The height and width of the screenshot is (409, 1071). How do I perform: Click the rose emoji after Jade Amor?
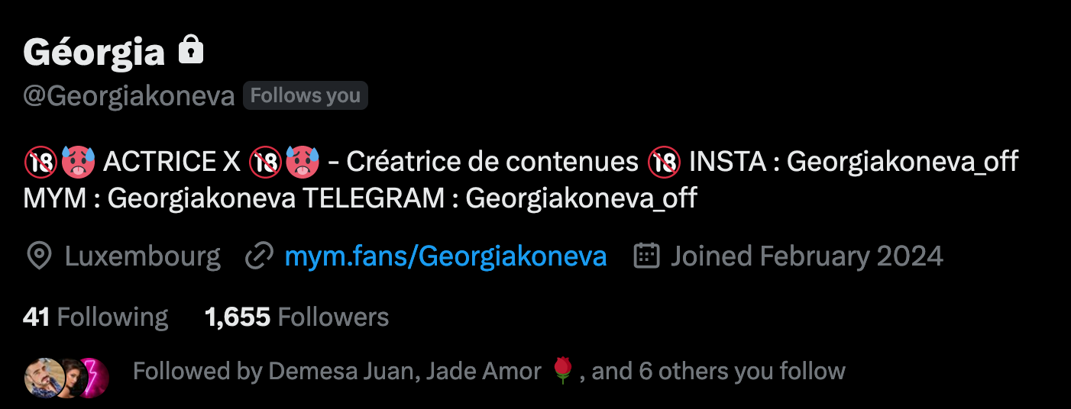click(564, 372)
